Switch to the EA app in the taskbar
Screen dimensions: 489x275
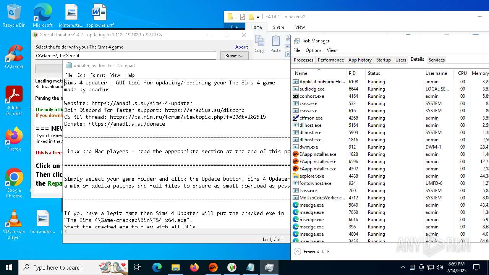point(213,267)
